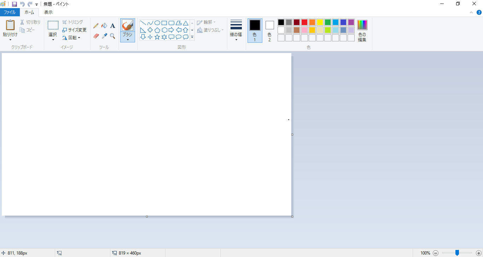Open the ファイル menu
The width and height of the screenshot is (483, 257).
[10, 12]
